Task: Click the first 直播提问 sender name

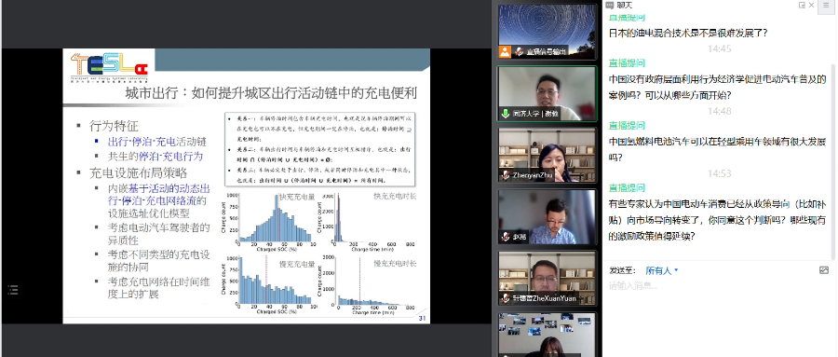Action: click(627, 17)
